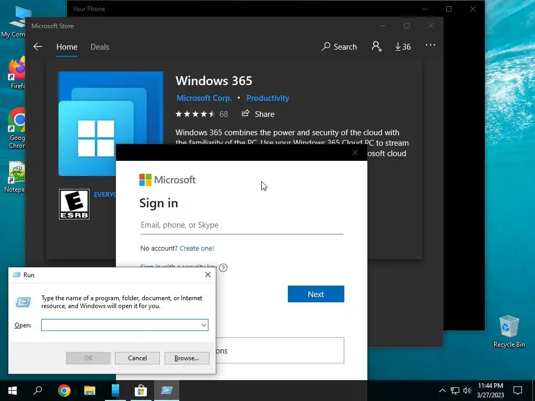Launch Chrome from the taskbar
535x401 pixels.
[x=64, y=391]
